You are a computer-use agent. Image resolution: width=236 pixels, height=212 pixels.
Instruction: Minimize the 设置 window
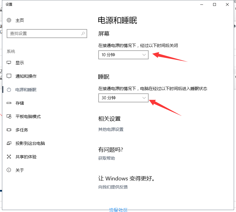[202, 4]
